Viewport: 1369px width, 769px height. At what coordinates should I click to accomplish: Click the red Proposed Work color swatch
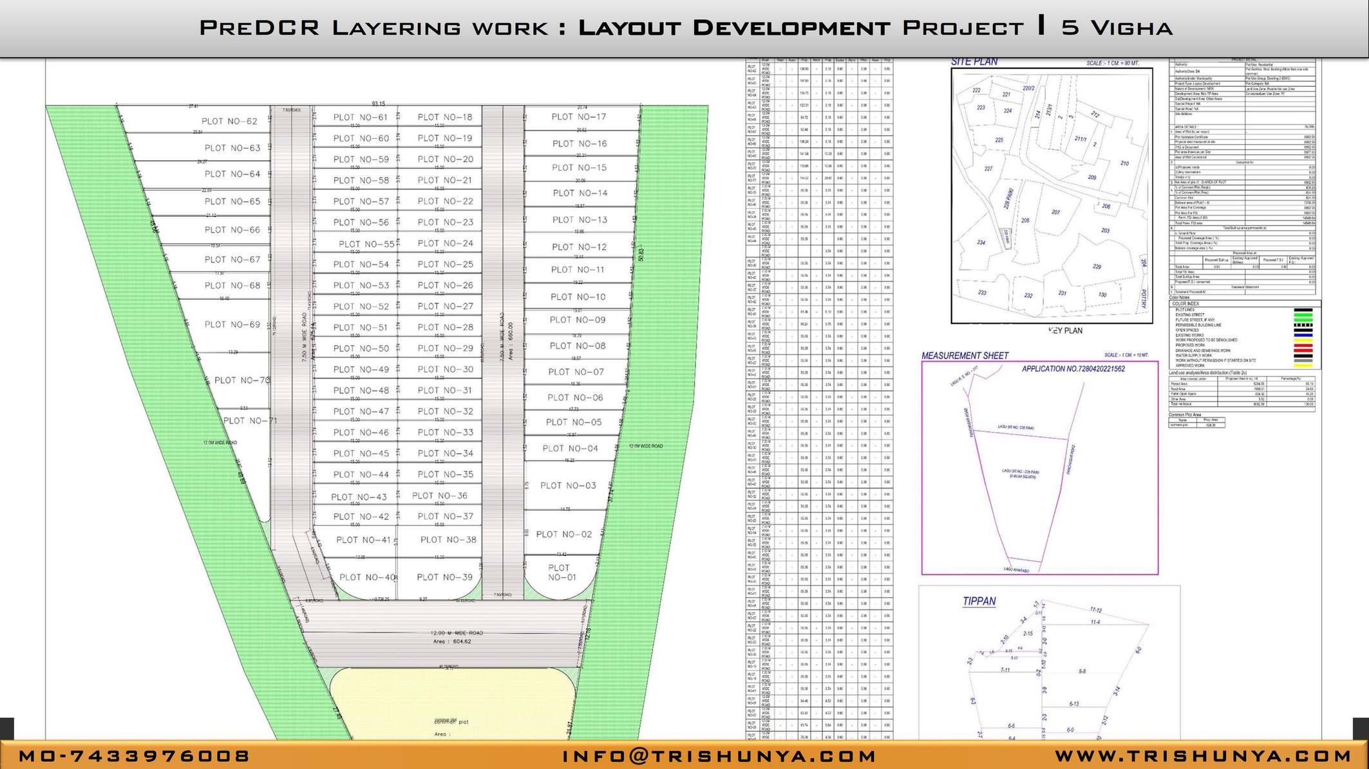pos(1303,346)
